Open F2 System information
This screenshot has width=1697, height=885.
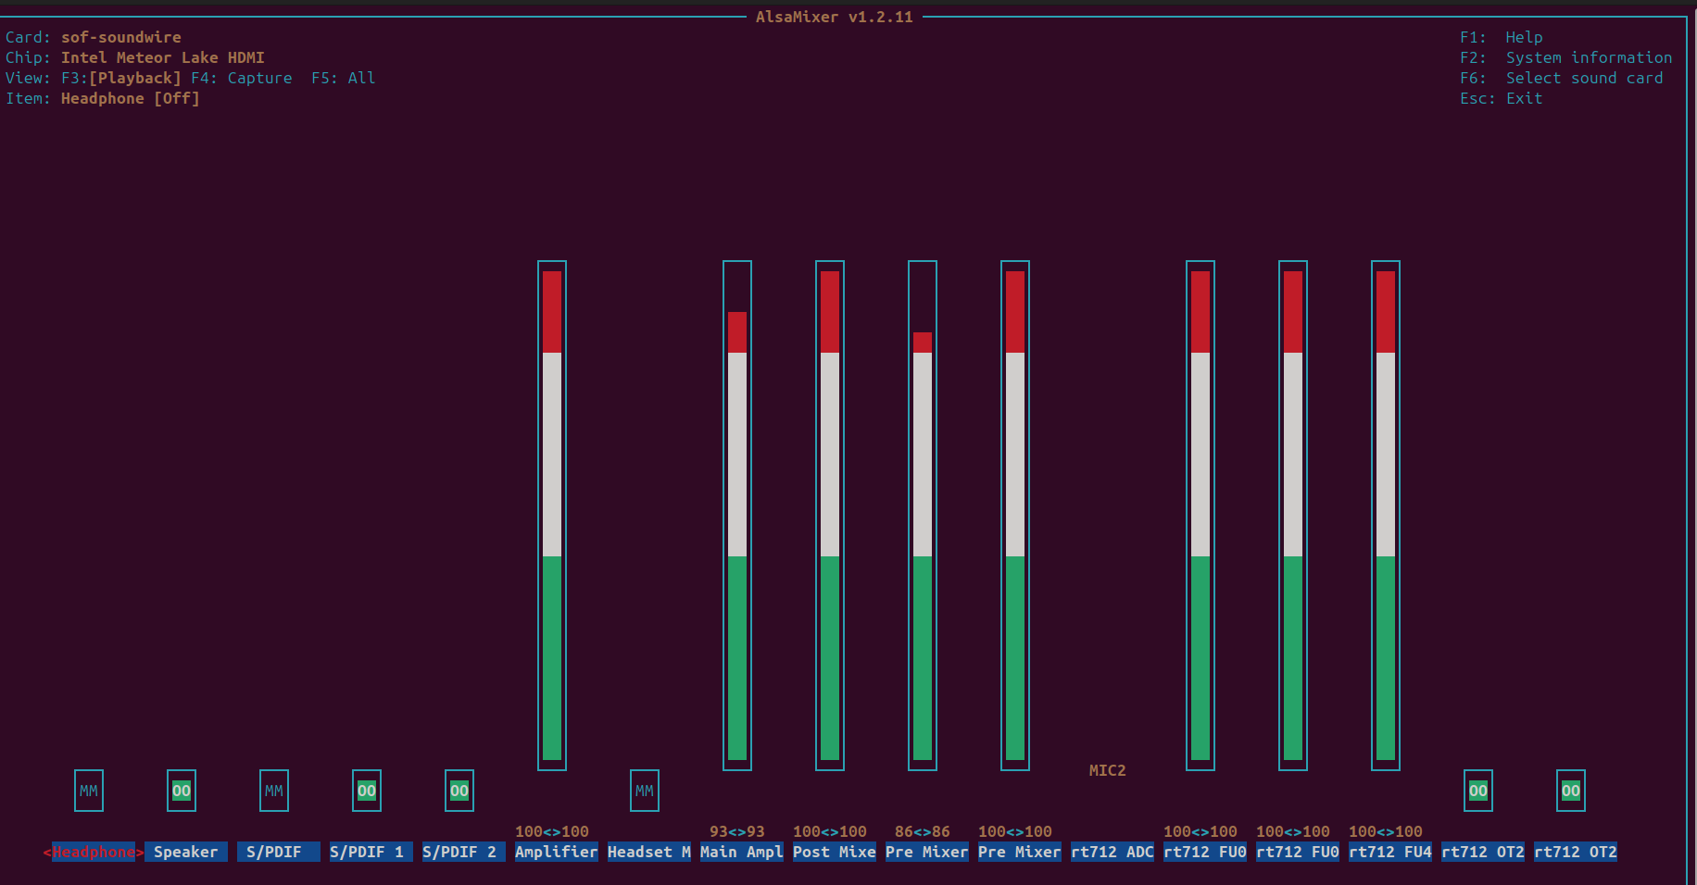[x=1566, y=57]
